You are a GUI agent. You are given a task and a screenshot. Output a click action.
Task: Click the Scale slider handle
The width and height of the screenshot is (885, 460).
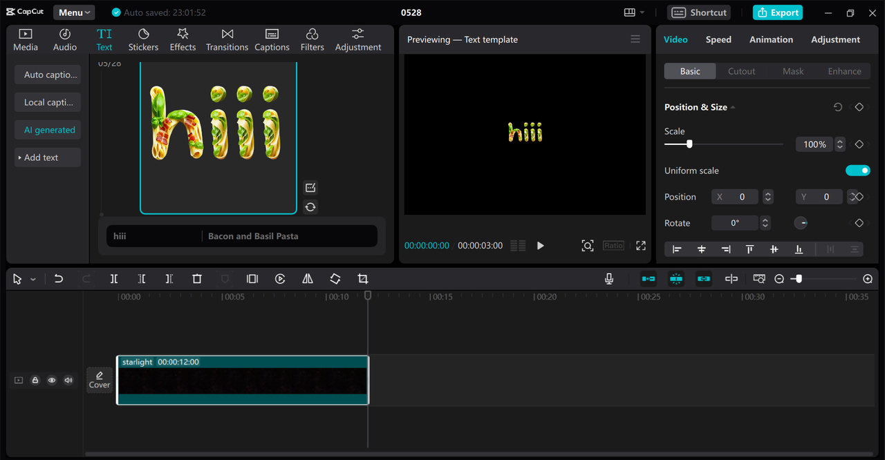point(689,144)
